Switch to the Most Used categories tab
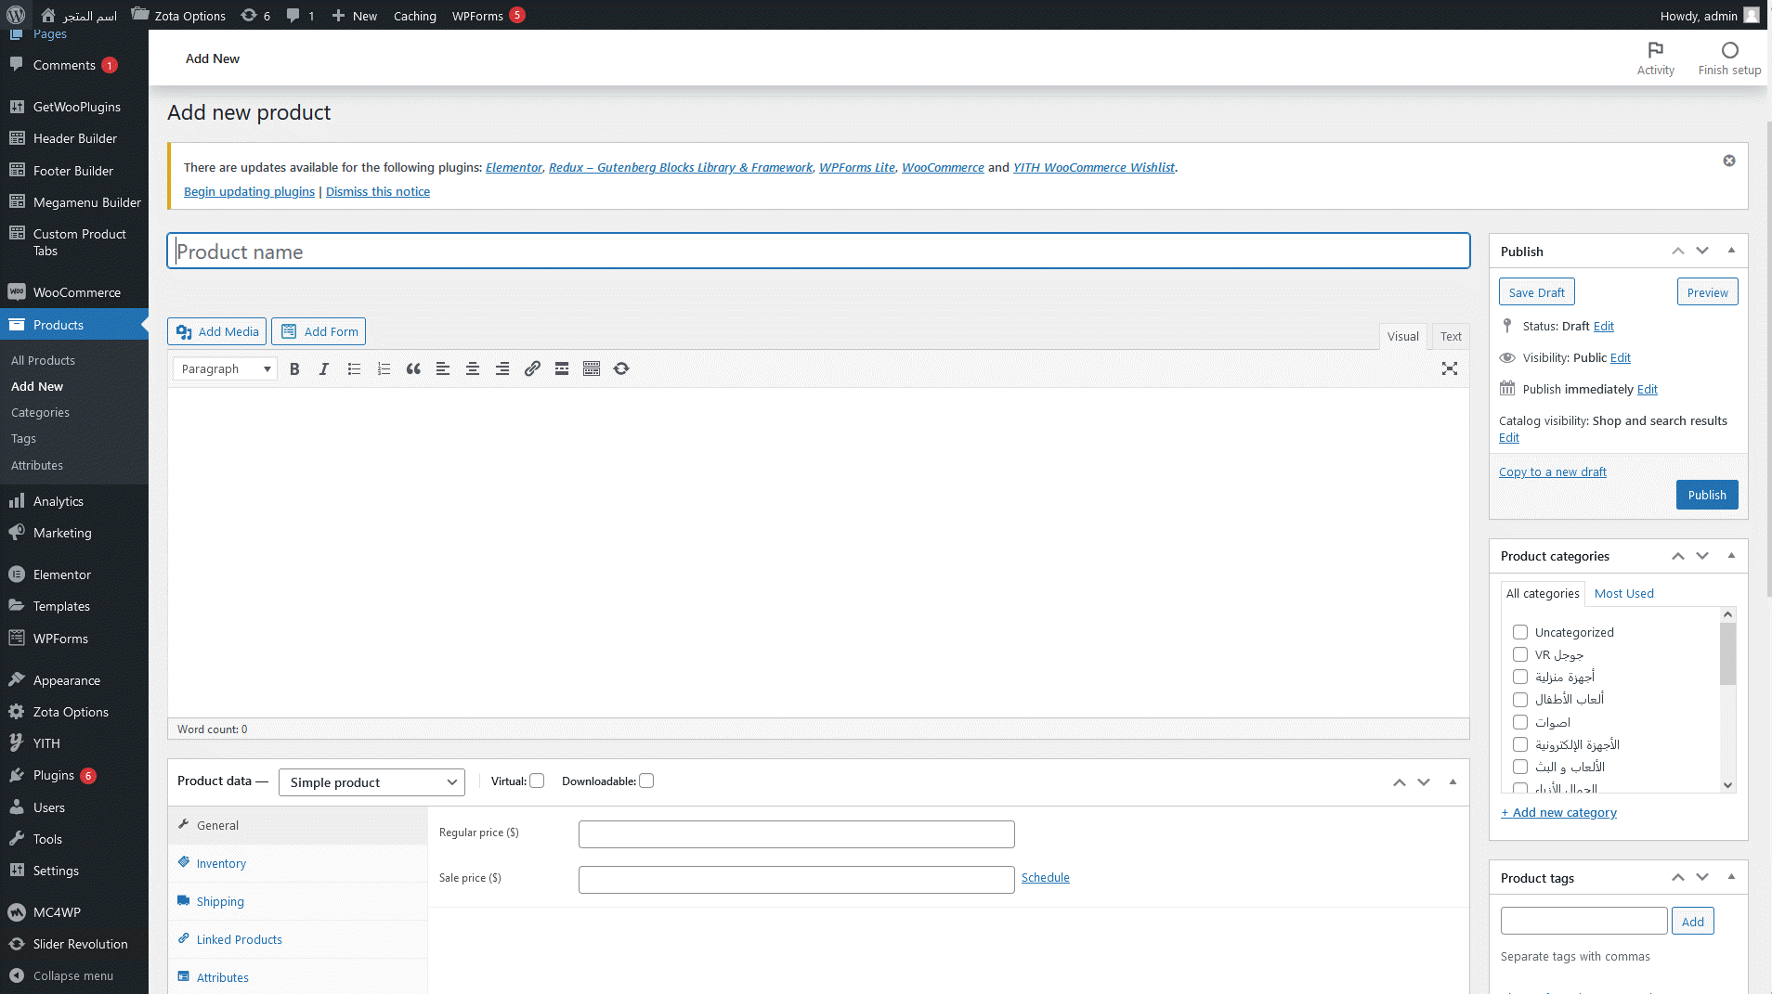Screen dimensions: 1772x994 [x=1623, y=593]
